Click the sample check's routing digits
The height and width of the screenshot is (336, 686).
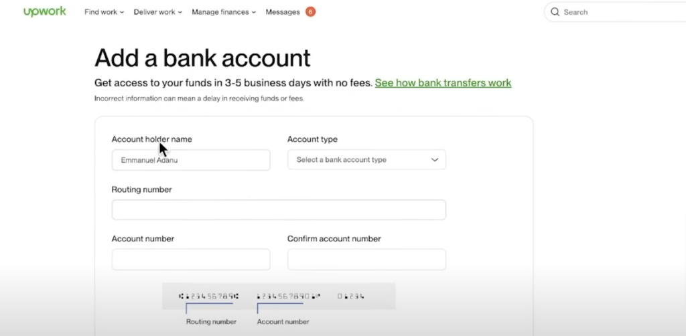click(208, 296)
